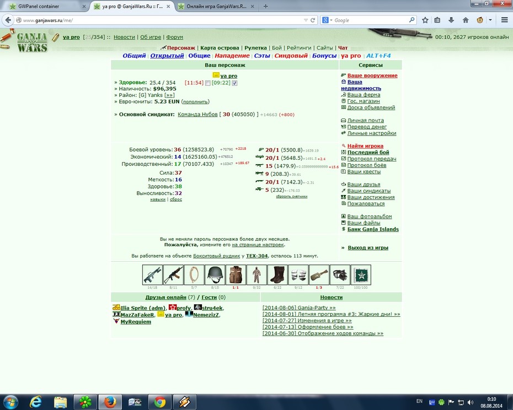The width and height of the screenshot is (513, 410).
Task: Switch to the Онлайн игра GanjaWars tab
Action: point(217,6)
